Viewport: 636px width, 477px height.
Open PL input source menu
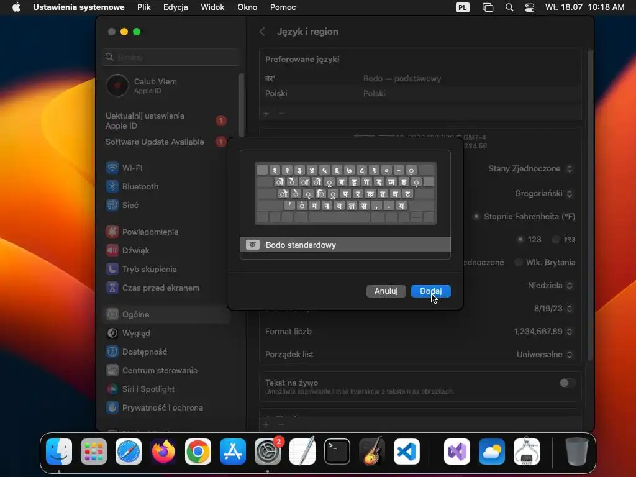tap(462, 7)
